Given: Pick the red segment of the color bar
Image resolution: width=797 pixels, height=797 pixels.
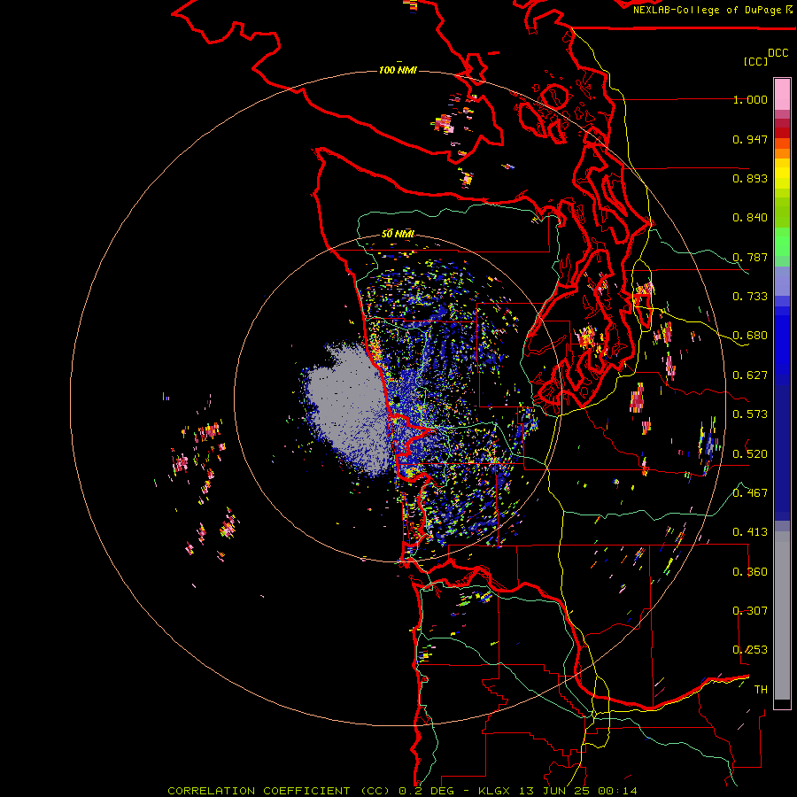Looking at the screenshot, I should coord(782,133).
